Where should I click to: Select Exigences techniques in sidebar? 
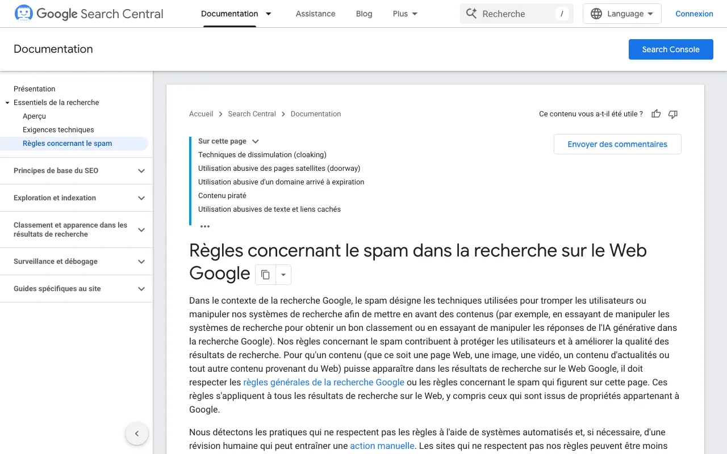[x=59, y=129]
